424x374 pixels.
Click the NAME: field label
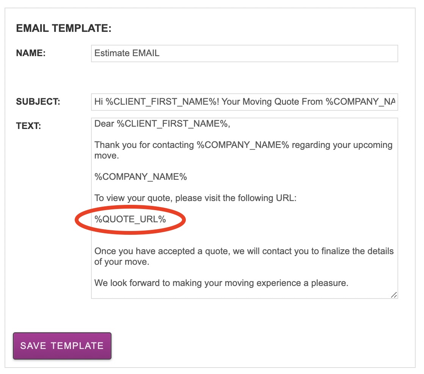click(x=31, y=53)
